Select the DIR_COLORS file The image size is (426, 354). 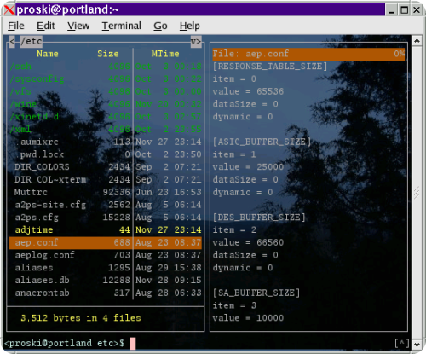point(106,167)
